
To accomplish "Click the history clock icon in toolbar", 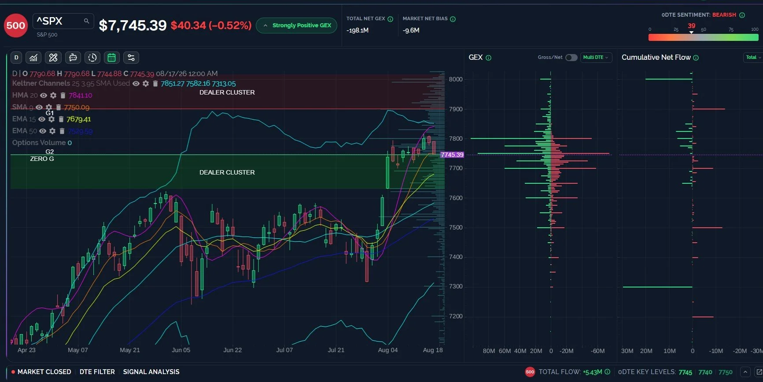I will [92, 58].
